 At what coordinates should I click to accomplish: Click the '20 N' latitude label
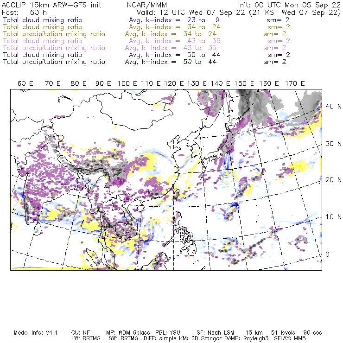click(333, 180)
